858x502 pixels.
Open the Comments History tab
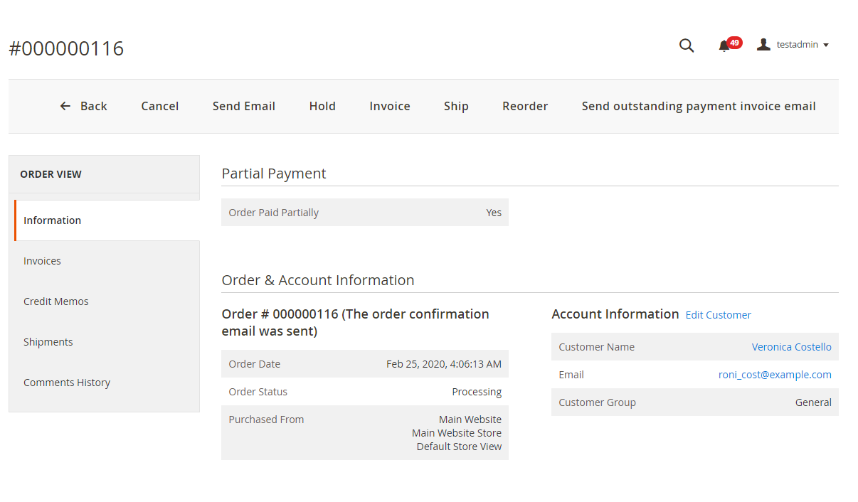[x=67, y=383]
